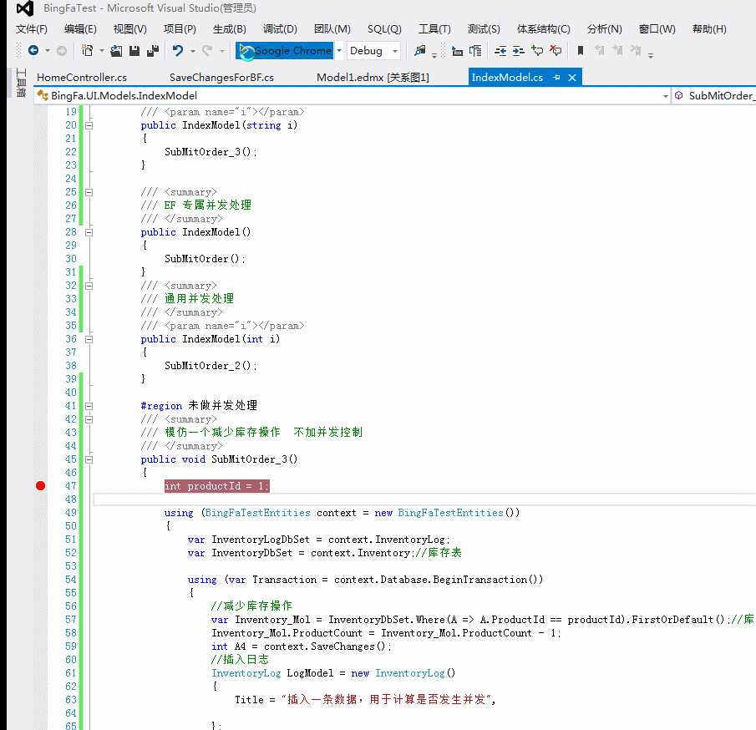
Task: Click the Next Bookmark toolbar icon
Action: click(617, 50)
